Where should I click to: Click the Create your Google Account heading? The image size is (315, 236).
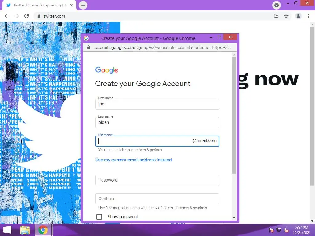pos(142,84)
